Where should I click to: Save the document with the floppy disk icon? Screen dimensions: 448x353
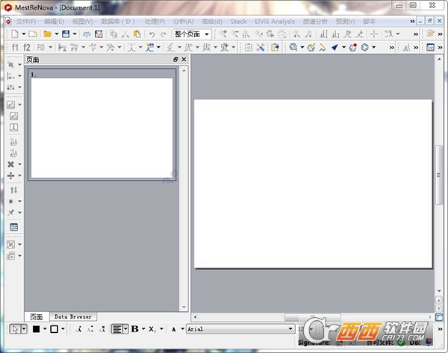pyautogui.click(x=66, y=34)
